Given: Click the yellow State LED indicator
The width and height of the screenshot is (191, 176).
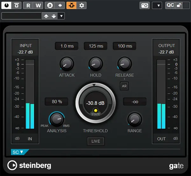Looking at the screenshot, I should 96,111.
